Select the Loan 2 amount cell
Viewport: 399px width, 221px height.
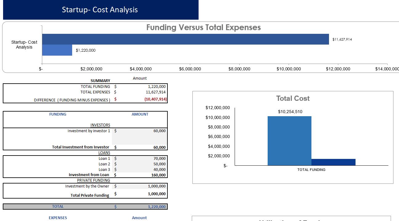pos(148,164)
